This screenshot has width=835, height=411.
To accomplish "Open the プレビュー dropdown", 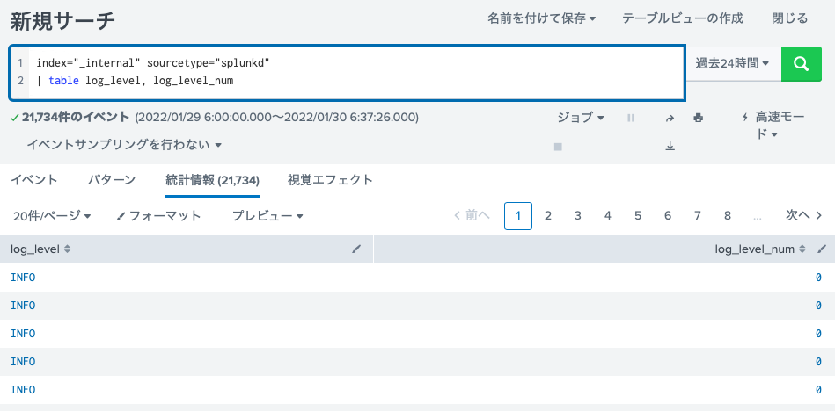I will pos(267,216).
